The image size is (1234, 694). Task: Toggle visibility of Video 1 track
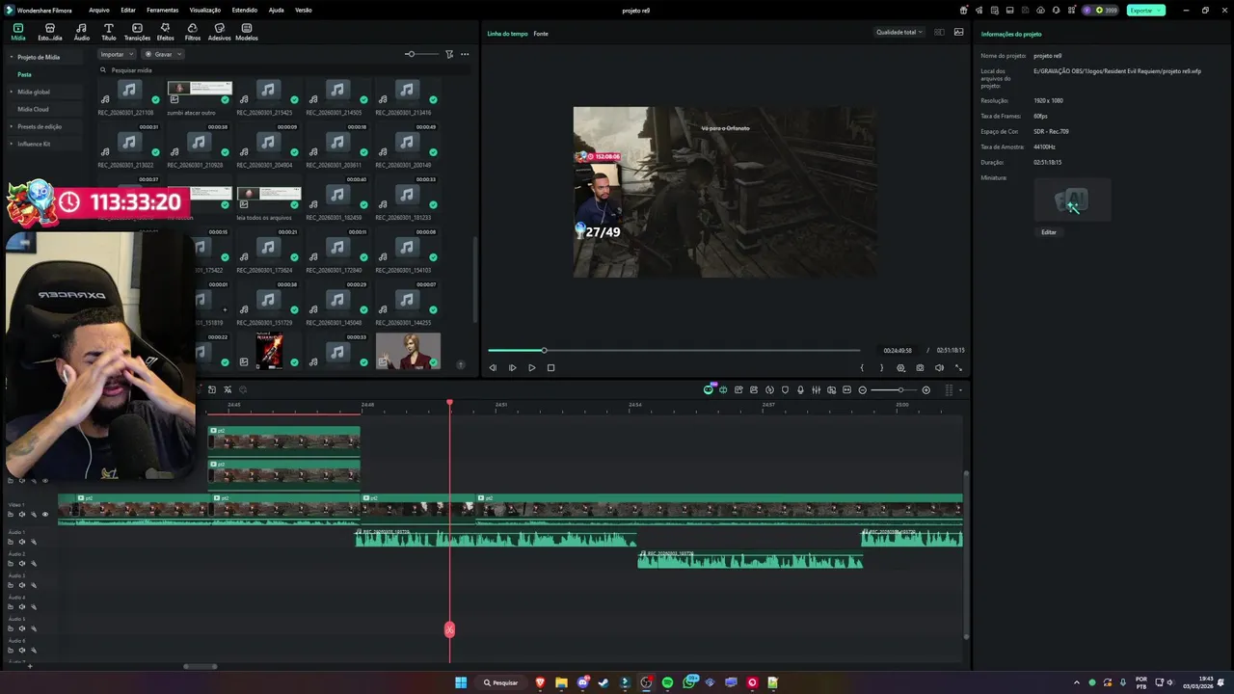pyautogui.click(x=44, y=514)
